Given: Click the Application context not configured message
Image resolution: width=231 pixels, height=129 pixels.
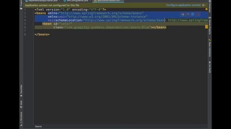Looking at the screenshot, I should (x=52, y=5).
